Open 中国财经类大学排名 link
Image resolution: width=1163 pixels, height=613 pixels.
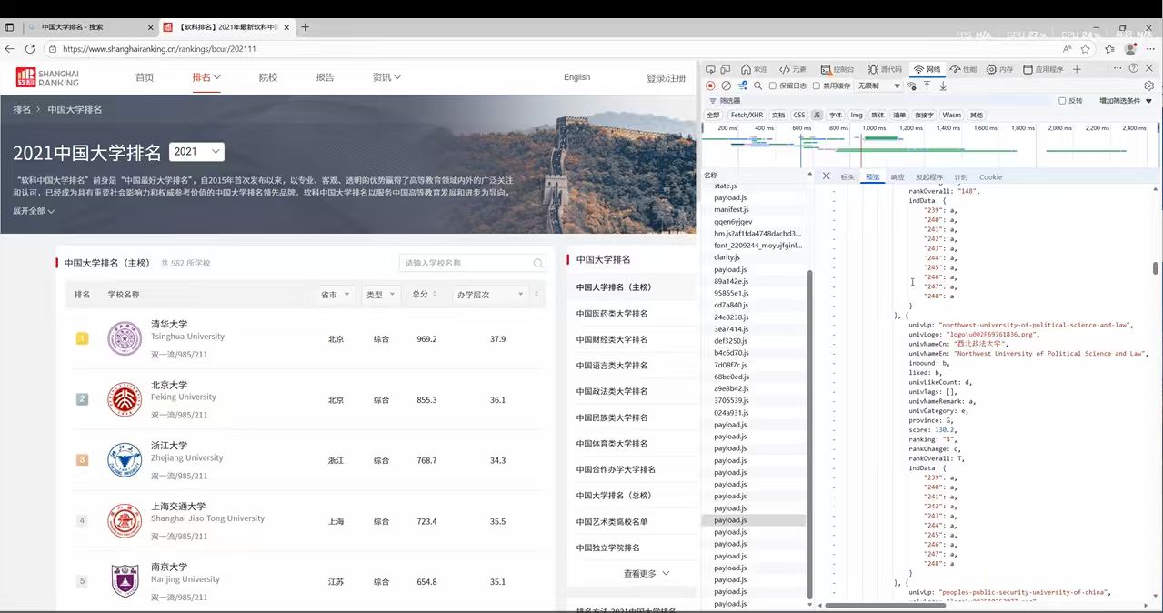[x=612, y=339]
